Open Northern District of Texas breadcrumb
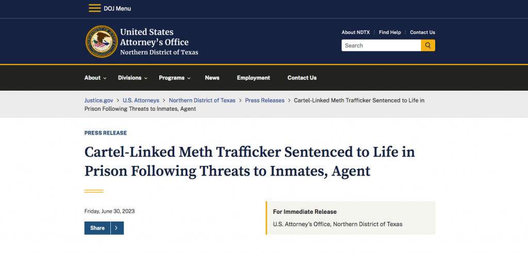This screenshot has width=528, height=254. point(202,100)
